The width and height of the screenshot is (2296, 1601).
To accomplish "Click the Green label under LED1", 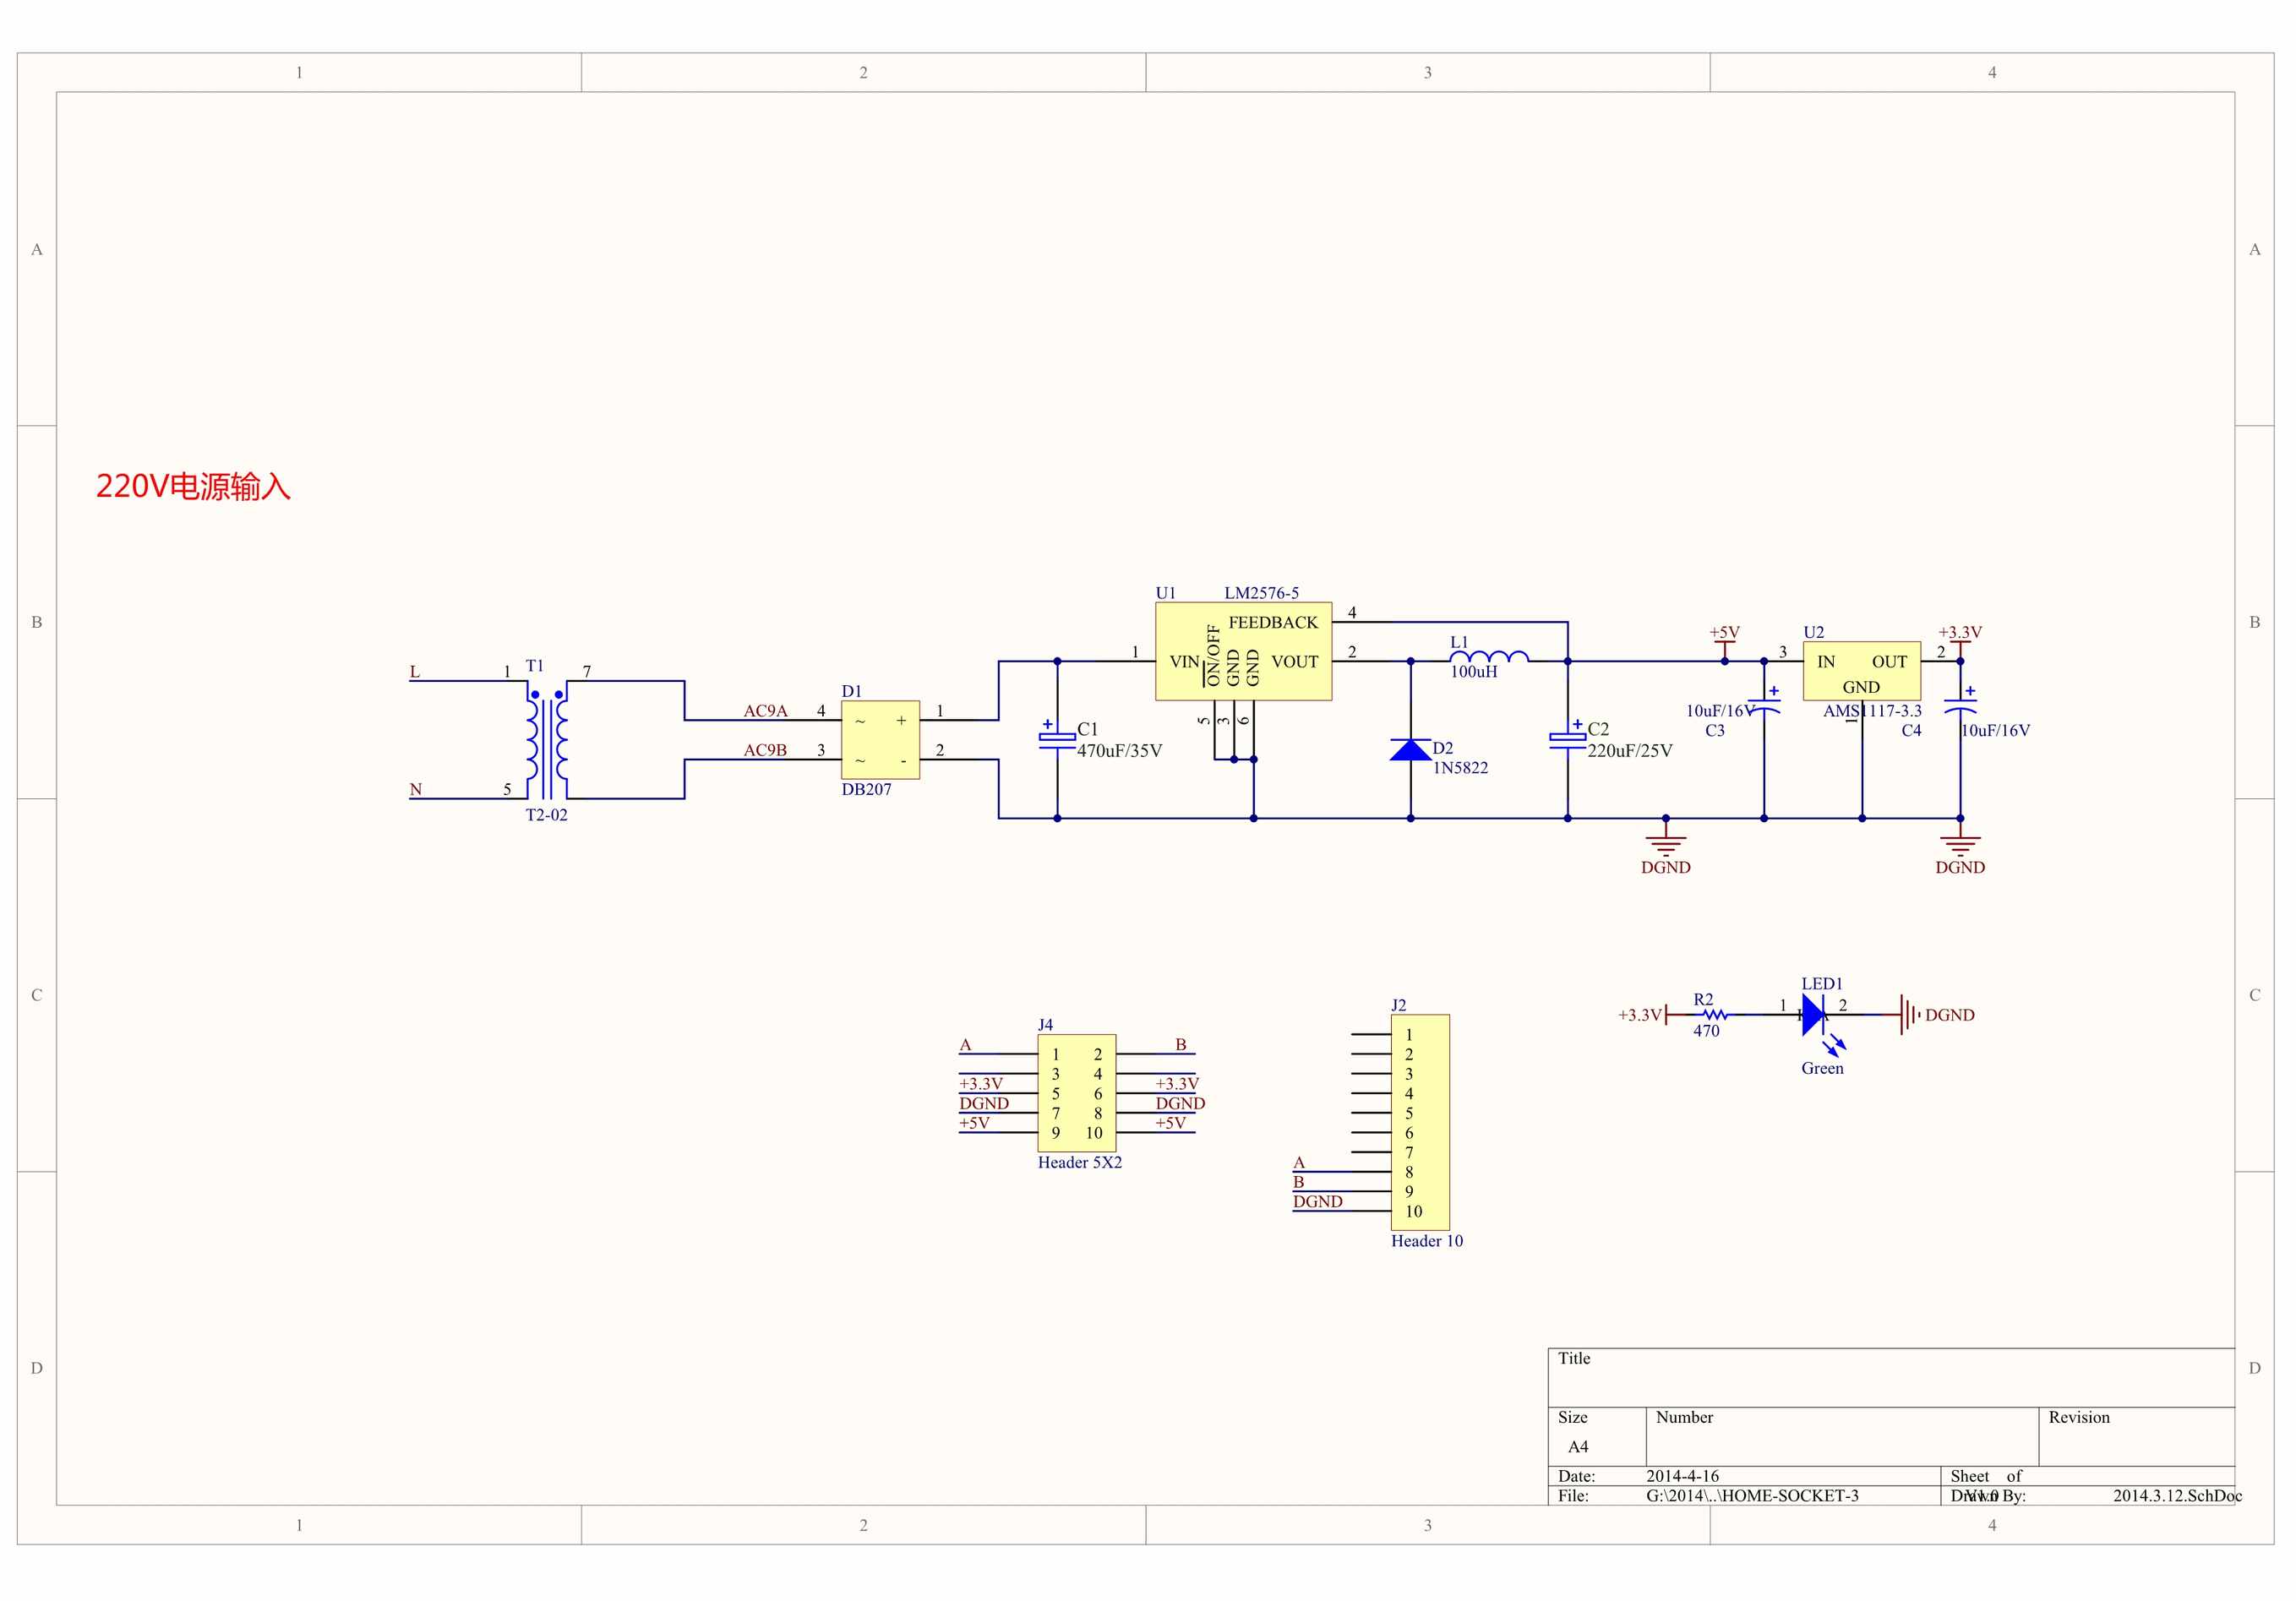I will point(1822,1068).
